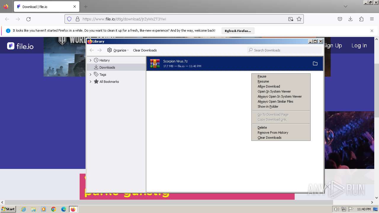Open Windows Media Player taskbar icon
The height and width of the screenshot is (213, 379).
44,209
